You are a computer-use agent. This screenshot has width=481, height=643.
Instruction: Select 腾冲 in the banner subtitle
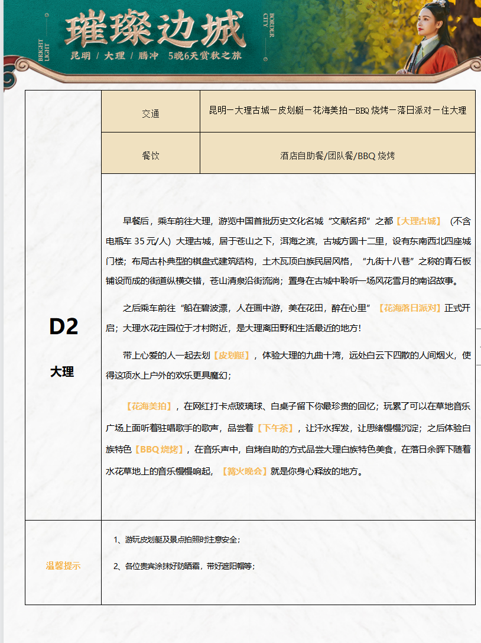pyautogui.click(x=148, y=56)
